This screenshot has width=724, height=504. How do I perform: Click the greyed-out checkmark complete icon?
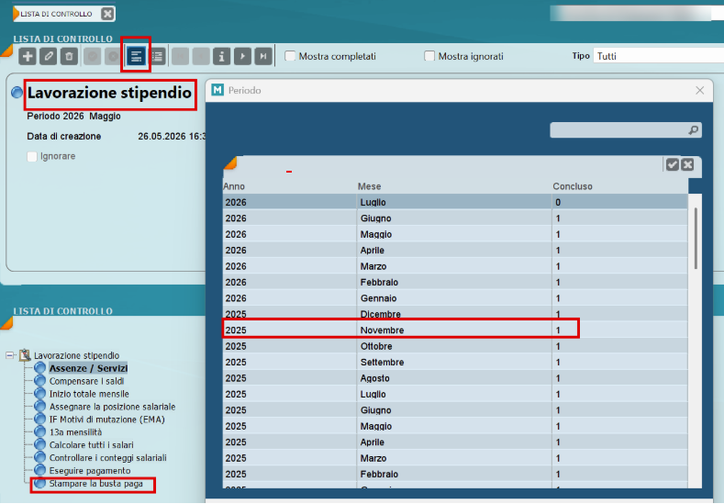(93, 56)
